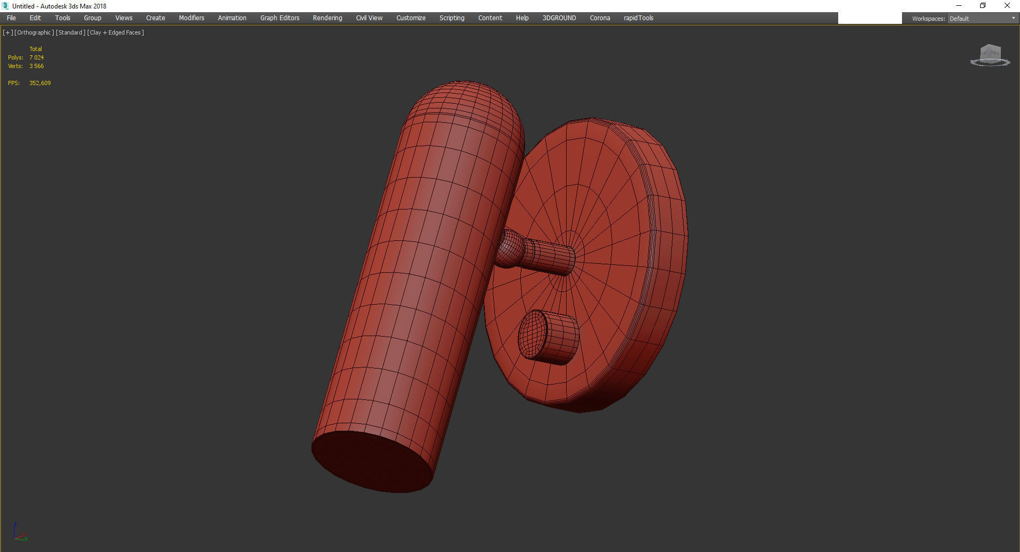Click the Polys count 7 024
This screenshot has width=1020, height=552.
coord(37,57)
